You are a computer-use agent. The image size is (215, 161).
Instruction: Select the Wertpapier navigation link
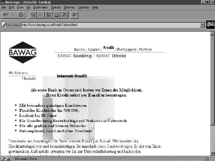126,49
